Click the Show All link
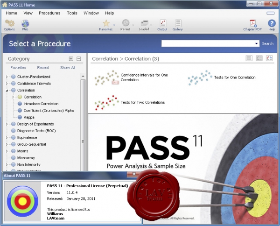The width and height of the screenshot is (280, 226). point(68,68)
